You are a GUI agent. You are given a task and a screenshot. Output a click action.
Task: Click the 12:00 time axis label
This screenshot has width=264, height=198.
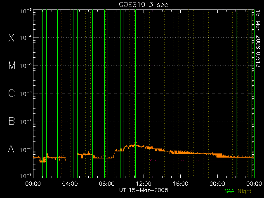tap(144, 184)
